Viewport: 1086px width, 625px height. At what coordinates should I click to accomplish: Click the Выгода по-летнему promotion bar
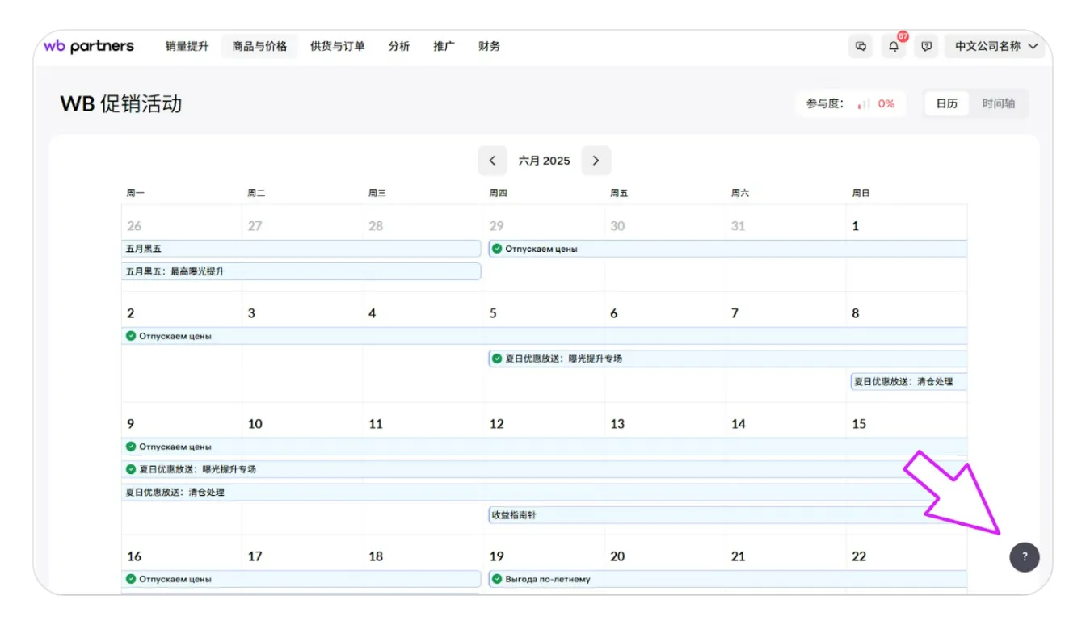coord(548,580)
